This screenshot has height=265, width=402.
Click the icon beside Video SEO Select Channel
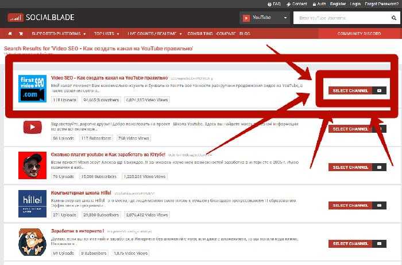pos(379,90)
